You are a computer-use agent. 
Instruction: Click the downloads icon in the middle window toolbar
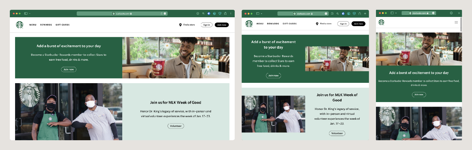coord(332,14)
